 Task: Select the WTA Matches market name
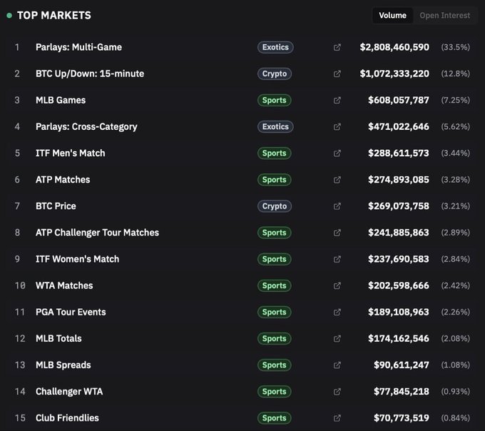pos(64,285)
